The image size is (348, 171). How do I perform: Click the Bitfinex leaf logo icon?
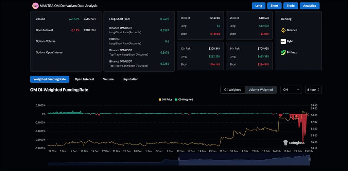point(283,52)
